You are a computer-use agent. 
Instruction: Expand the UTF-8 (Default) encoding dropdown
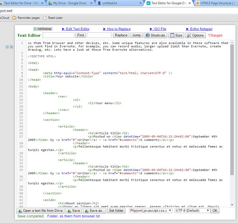pyautogui.click(x=192, y=211)
